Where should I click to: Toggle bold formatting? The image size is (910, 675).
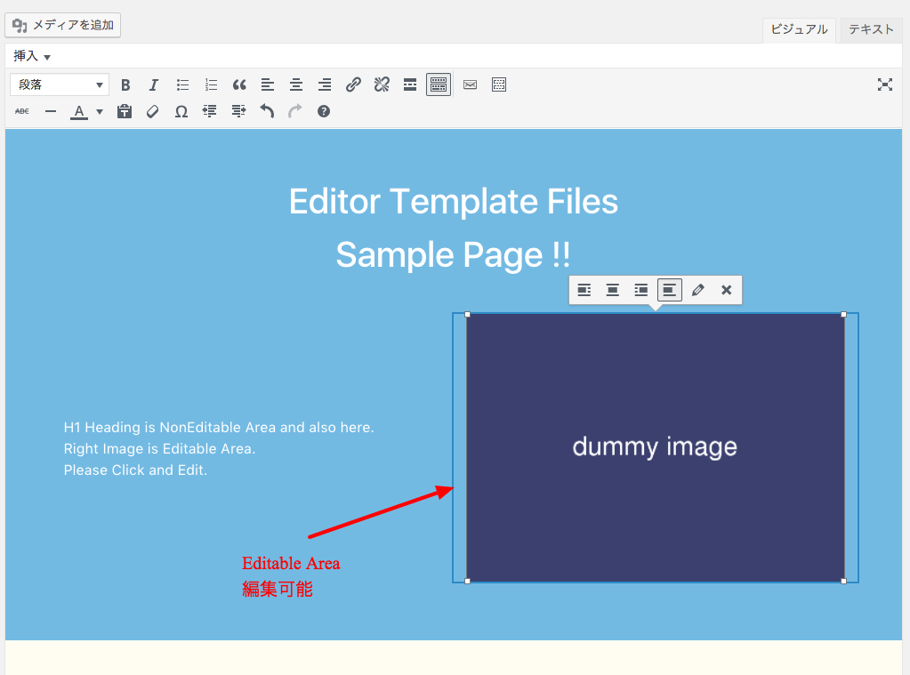(125, 85)
